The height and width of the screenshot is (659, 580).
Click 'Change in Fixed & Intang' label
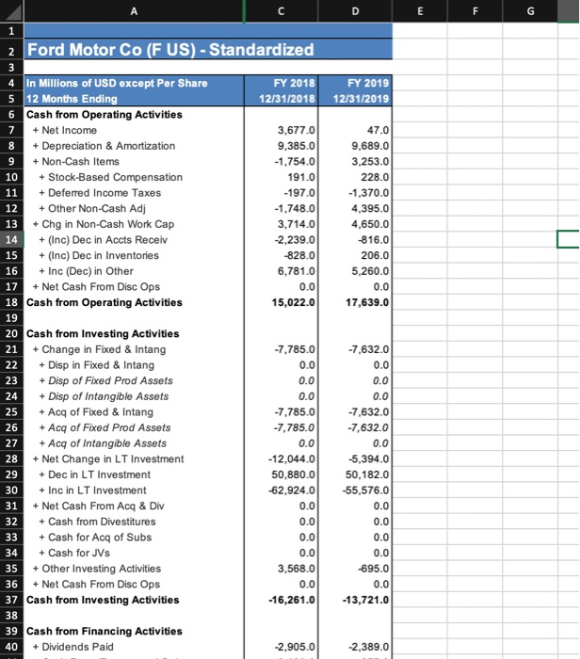(x=99, y=349)
